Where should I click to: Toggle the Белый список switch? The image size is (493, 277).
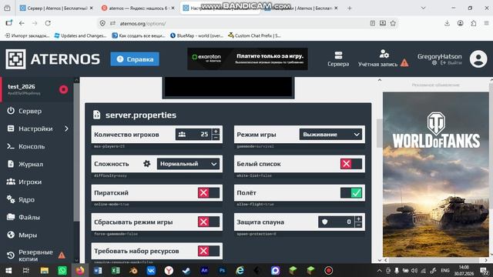point(351,164)
